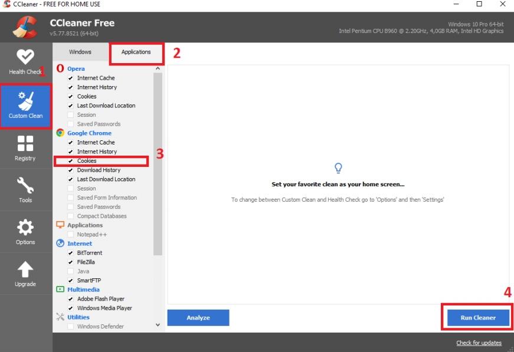Check the Java option
This screenshot has width=514, height=352.
pyautogui.click(x=70, y=271)
